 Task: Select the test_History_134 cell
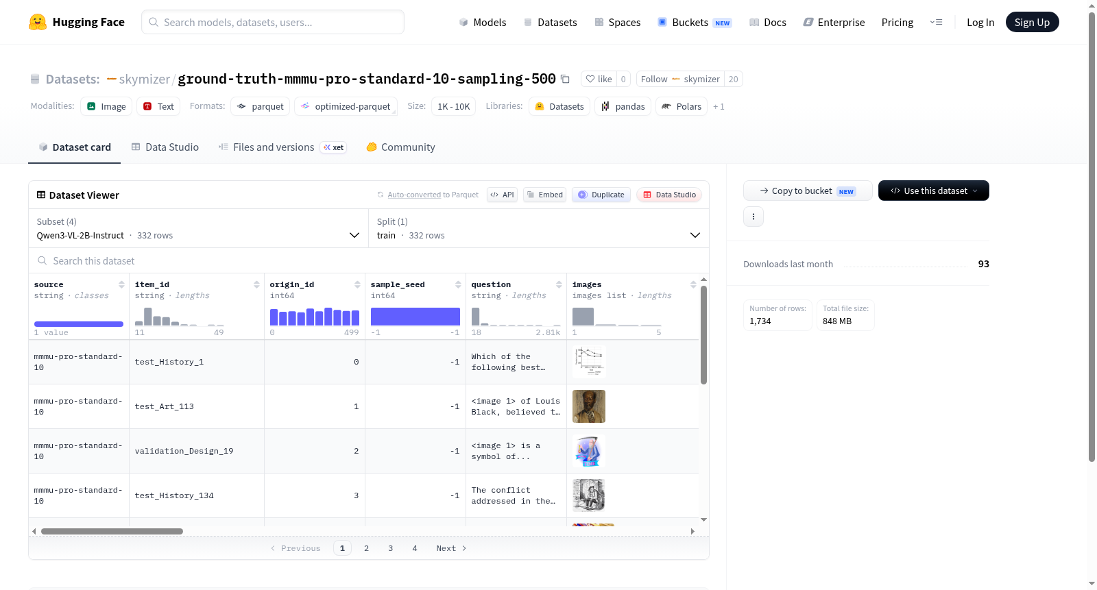tap(197, 495)
